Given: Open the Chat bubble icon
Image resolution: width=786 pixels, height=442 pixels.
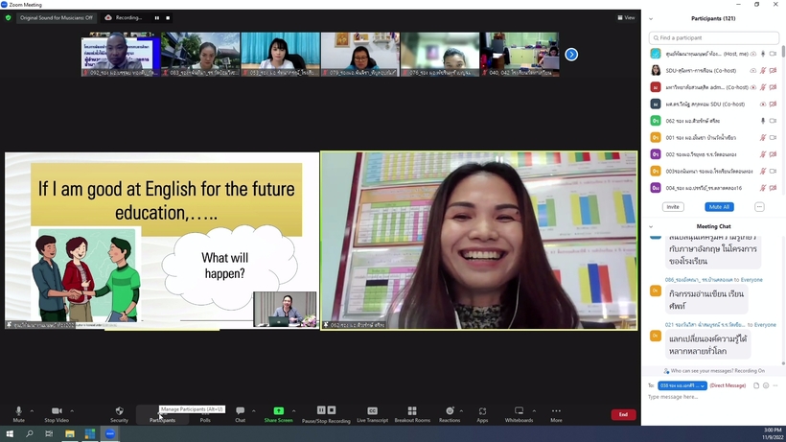Looking at the screenshot, I should 240,411.
